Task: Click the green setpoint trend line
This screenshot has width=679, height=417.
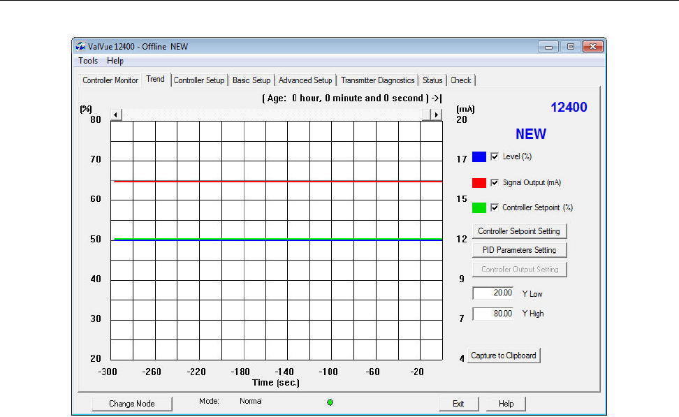Action: point(278,239)
